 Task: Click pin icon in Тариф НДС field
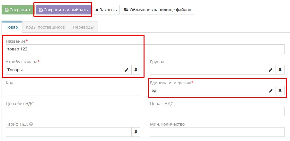coord(136,132)
